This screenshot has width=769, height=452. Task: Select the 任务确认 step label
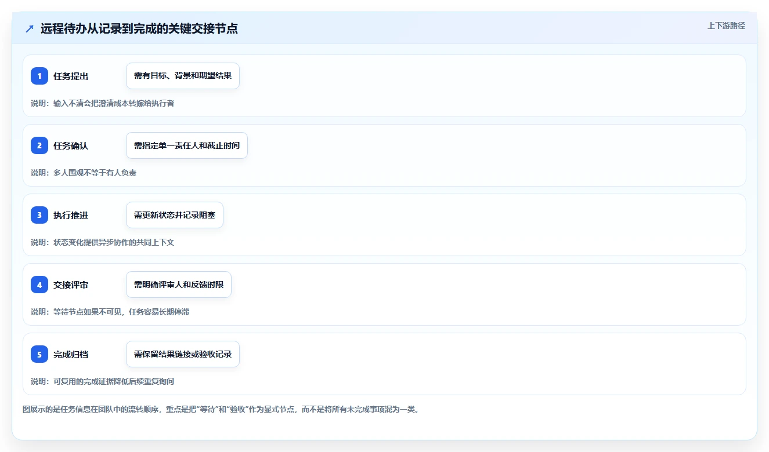(x=71, y=145)
